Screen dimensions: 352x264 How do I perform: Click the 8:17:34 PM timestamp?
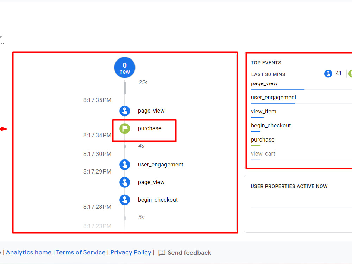pos(98,136)
